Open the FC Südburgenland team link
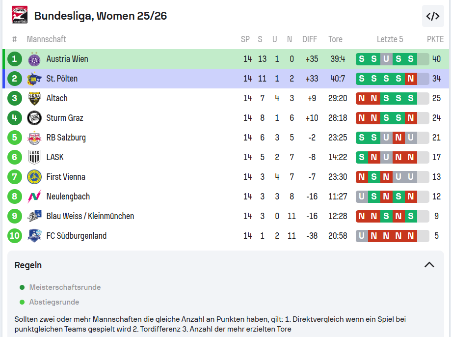The image size is (451, 337). pyautogui.click(x=77, y=236)
